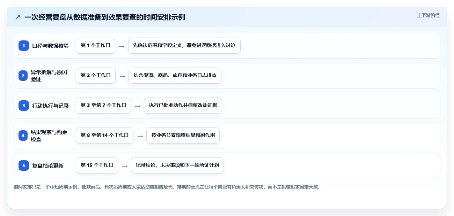Click the 第 2 个工作日 chip
454x216 pixels.
pos(96,76)
